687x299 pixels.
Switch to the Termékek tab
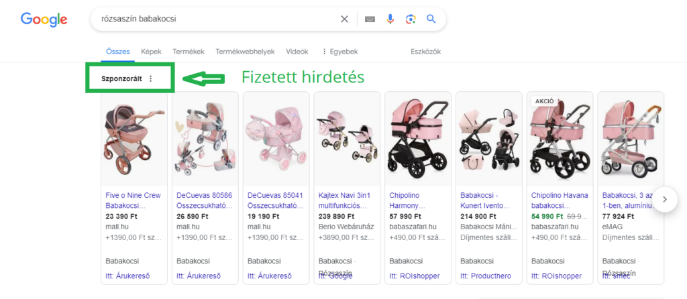[x=188, y=52]
